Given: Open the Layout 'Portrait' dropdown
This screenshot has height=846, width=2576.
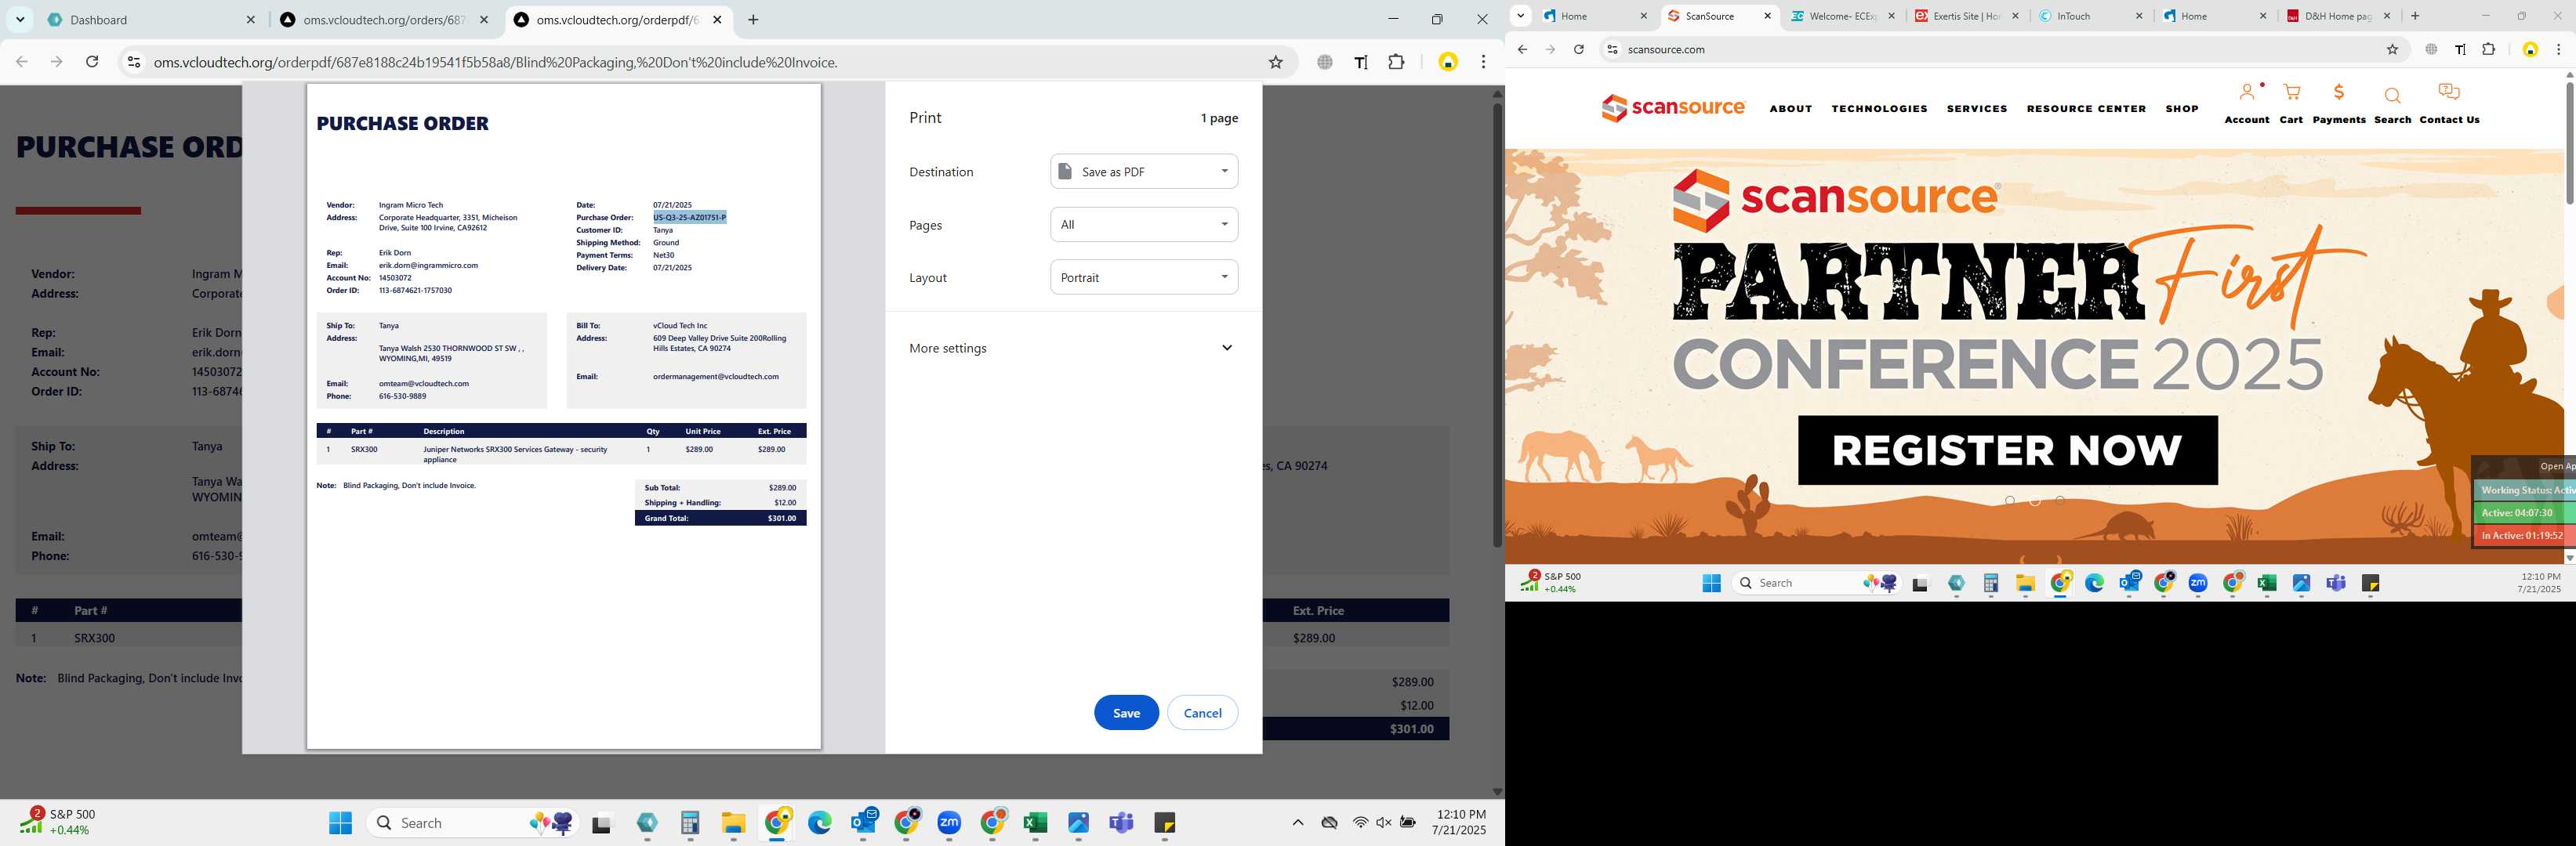Looking at the screenshot, I should tap(1144, 277).
